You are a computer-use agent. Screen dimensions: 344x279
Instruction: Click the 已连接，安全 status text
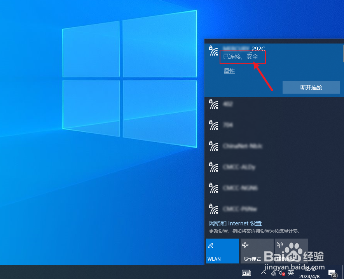click(x=241, y=57)
